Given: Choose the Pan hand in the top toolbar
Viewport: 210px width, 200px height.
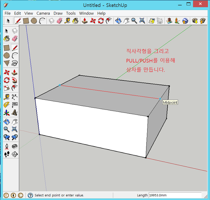Looking at the screenshot, I should [x=126, y=21].
